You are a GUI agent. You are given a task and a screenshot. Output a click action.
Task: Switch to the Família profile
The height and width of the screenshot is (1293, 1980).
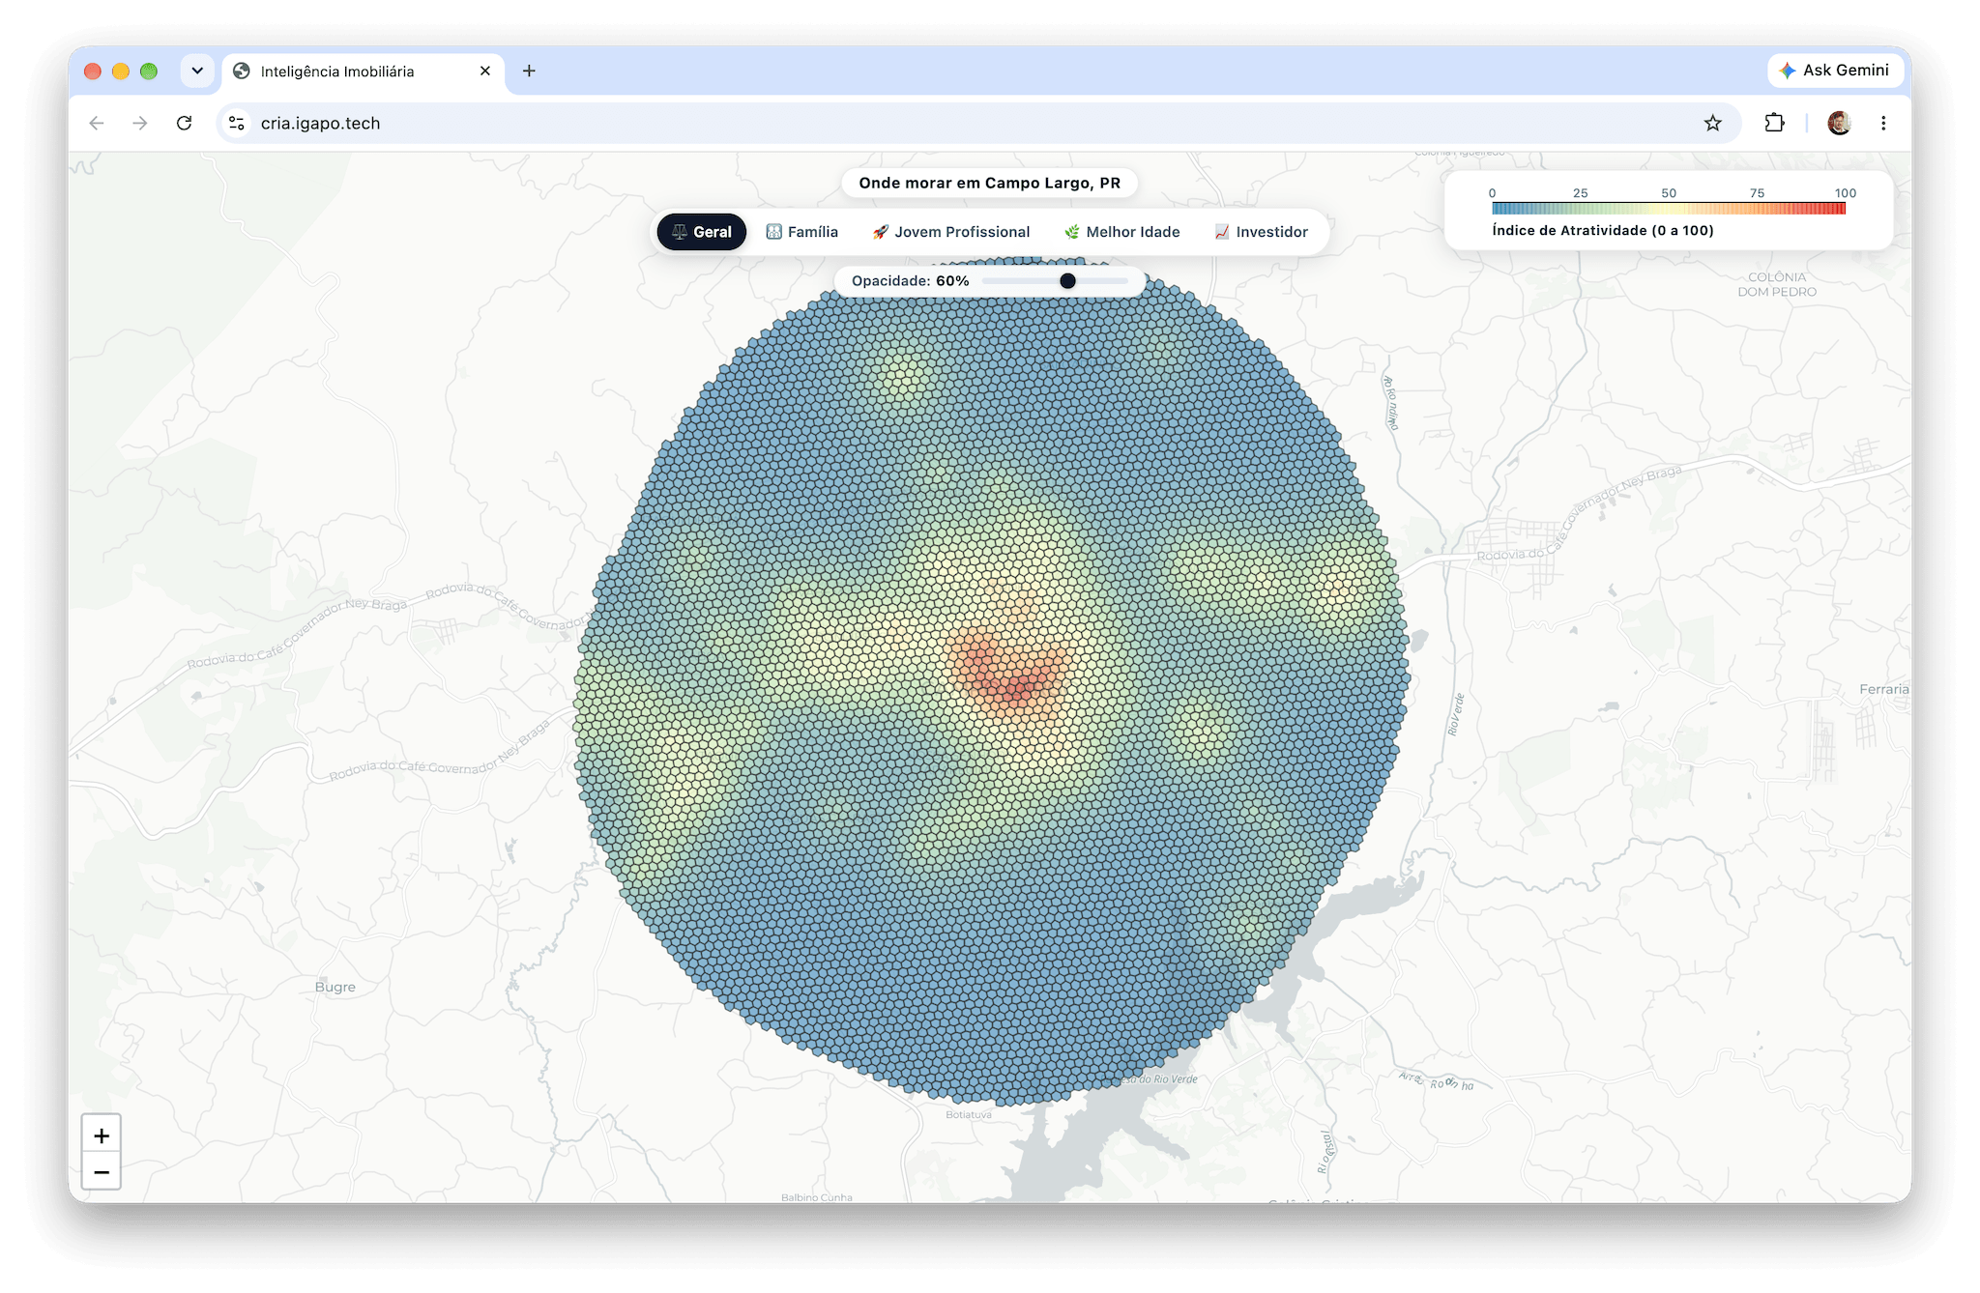802,232
